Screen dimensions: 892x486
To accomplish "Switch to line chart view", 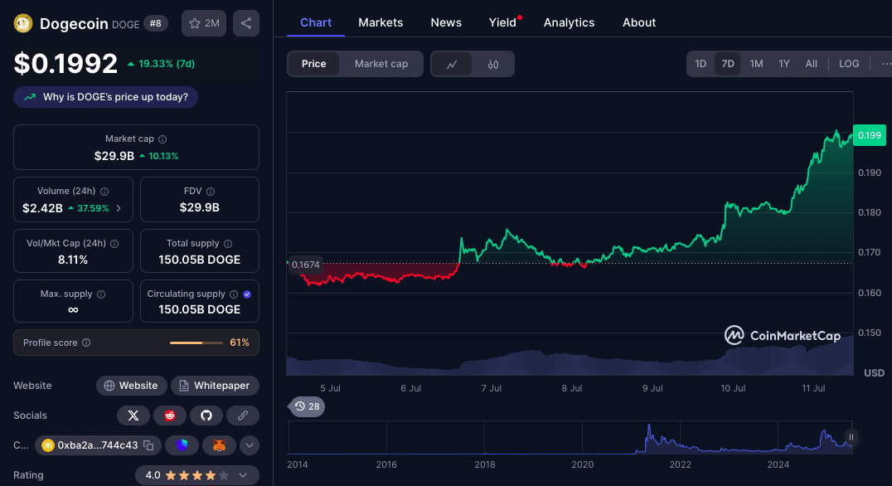I will [x=452, y=65].
